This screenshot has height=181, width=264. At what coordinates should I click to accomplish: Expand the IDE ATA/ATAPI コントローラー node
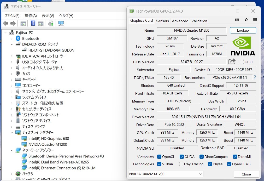(x=11, y=56)
